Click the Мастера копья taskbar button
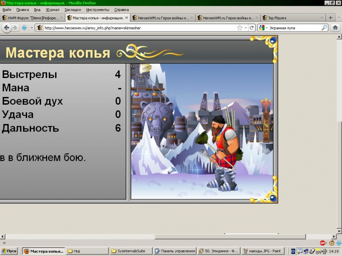The width and height of the screenshot is (342, 256). (43, 251)
